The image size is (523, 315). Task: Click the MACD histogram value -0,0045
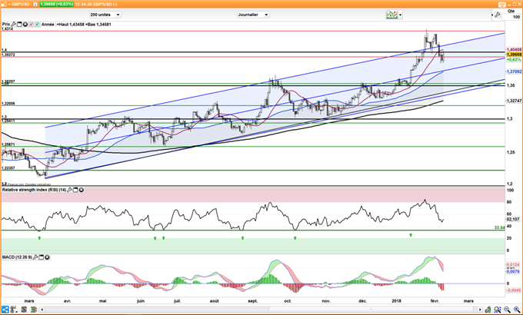(513, 290)
